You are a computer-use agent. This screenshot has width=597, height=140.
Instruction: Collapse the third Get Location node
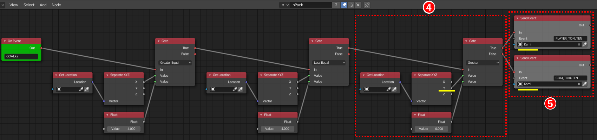pos(363,75)
